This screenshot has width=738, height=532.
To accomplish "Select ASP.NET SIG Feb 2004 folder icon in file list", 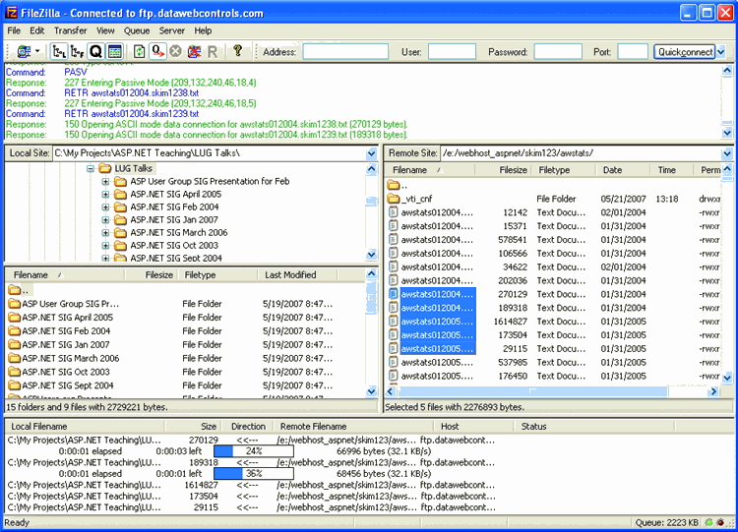I will click(x=15, y=330).
